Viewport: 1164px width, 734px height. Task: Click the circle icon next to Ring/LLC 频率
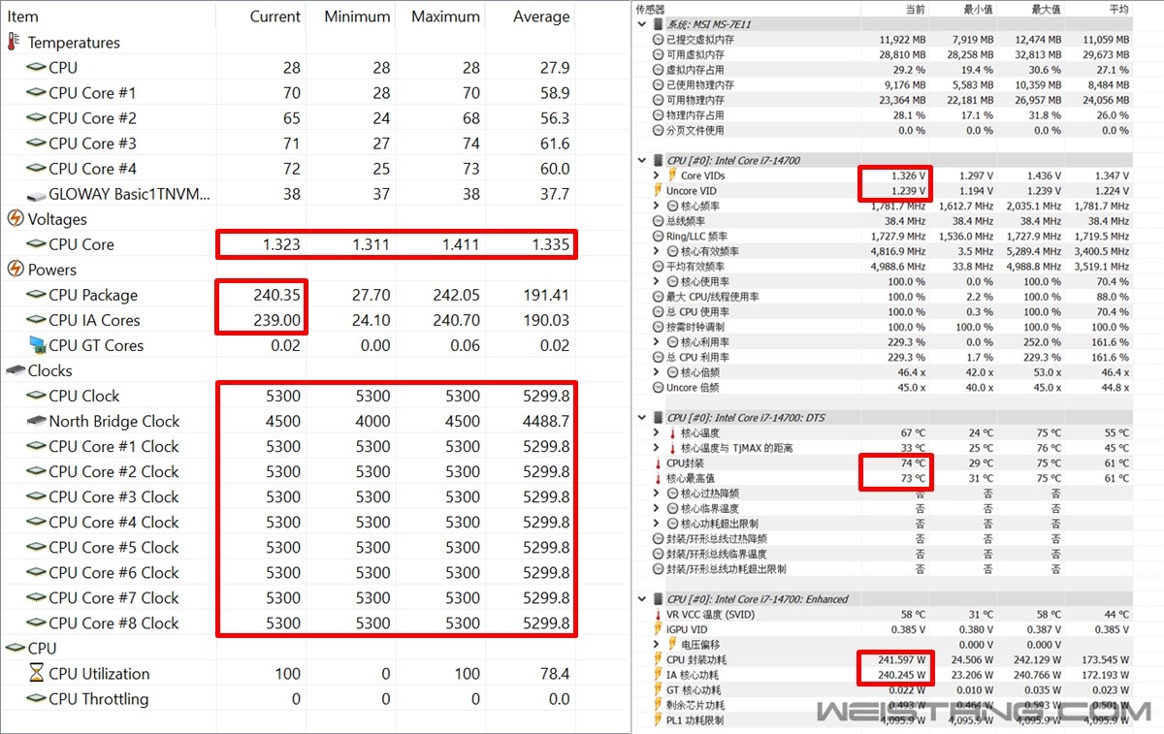(x=658, y=237)
